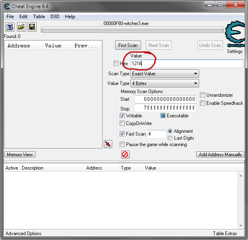Viewport: 248px width, 240px height.
Task: Click the Found: 0 label
Action: (x=12, y=36)
